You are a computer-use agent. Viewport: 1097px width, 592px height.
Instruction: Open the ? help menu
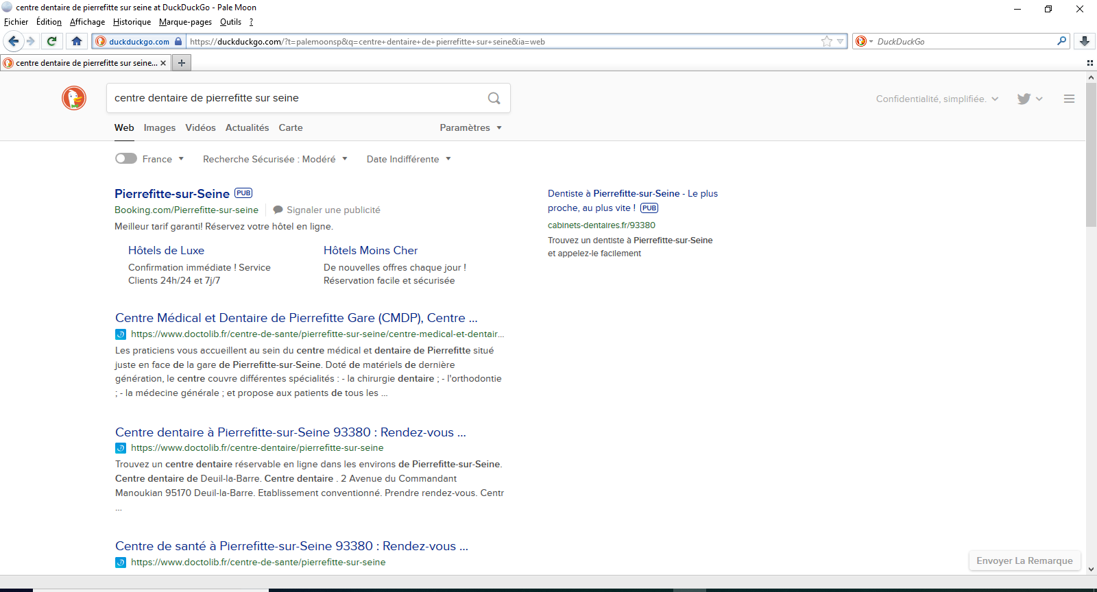(x=251, y=22)
